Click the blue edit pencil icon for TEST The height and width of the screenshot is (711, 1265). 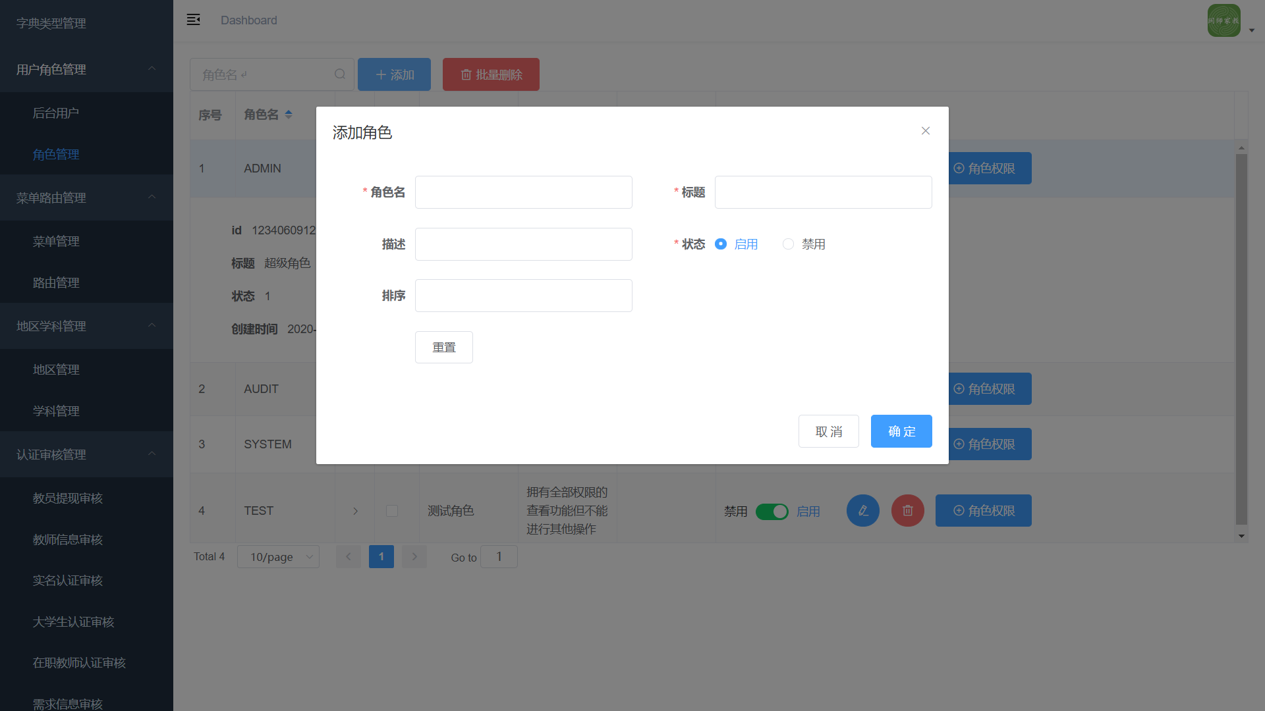point(862,511)
